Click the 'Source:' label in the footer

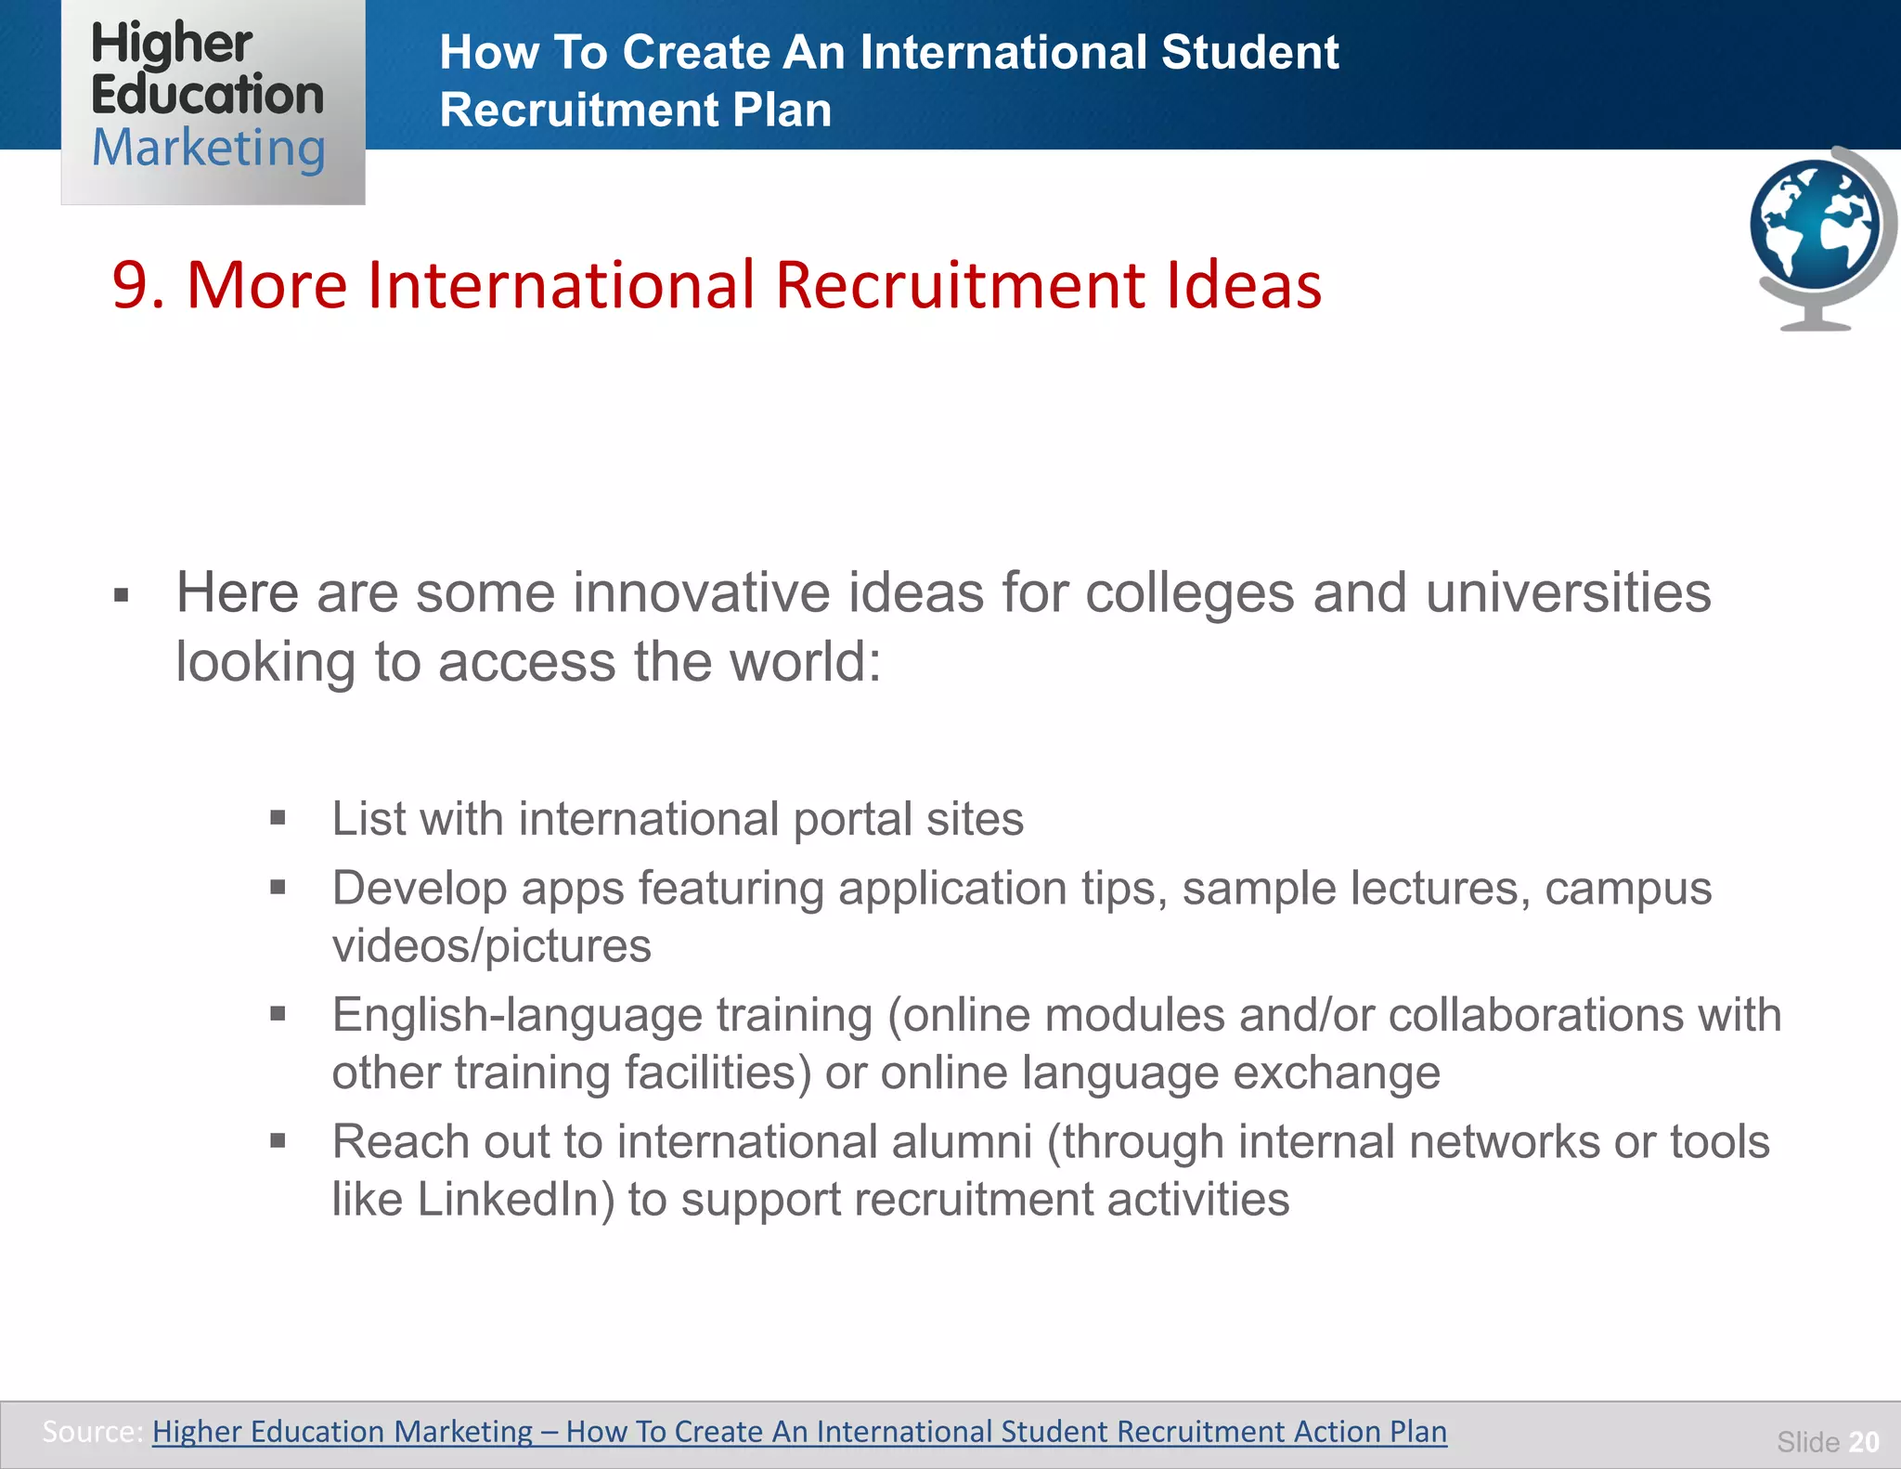point(93,1431)
